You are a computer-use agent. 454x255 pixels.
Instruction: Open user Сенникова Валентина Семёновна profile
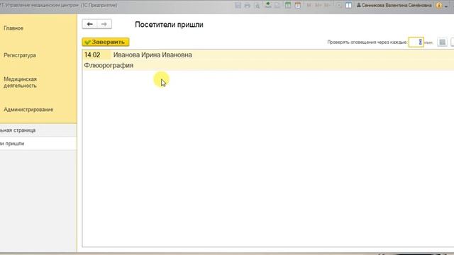(x=394, y=5)
